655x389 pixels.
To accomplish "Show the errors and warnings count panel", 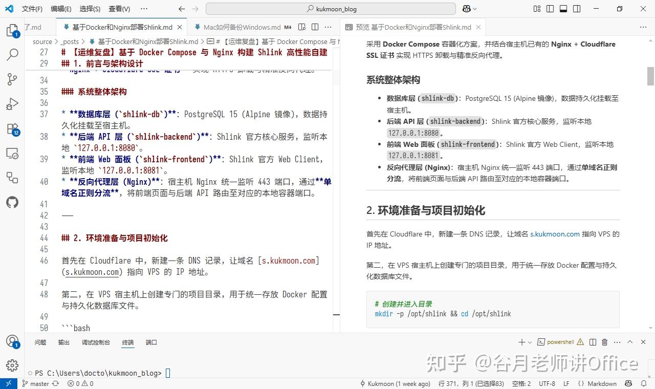I will [x=81, y=383].
